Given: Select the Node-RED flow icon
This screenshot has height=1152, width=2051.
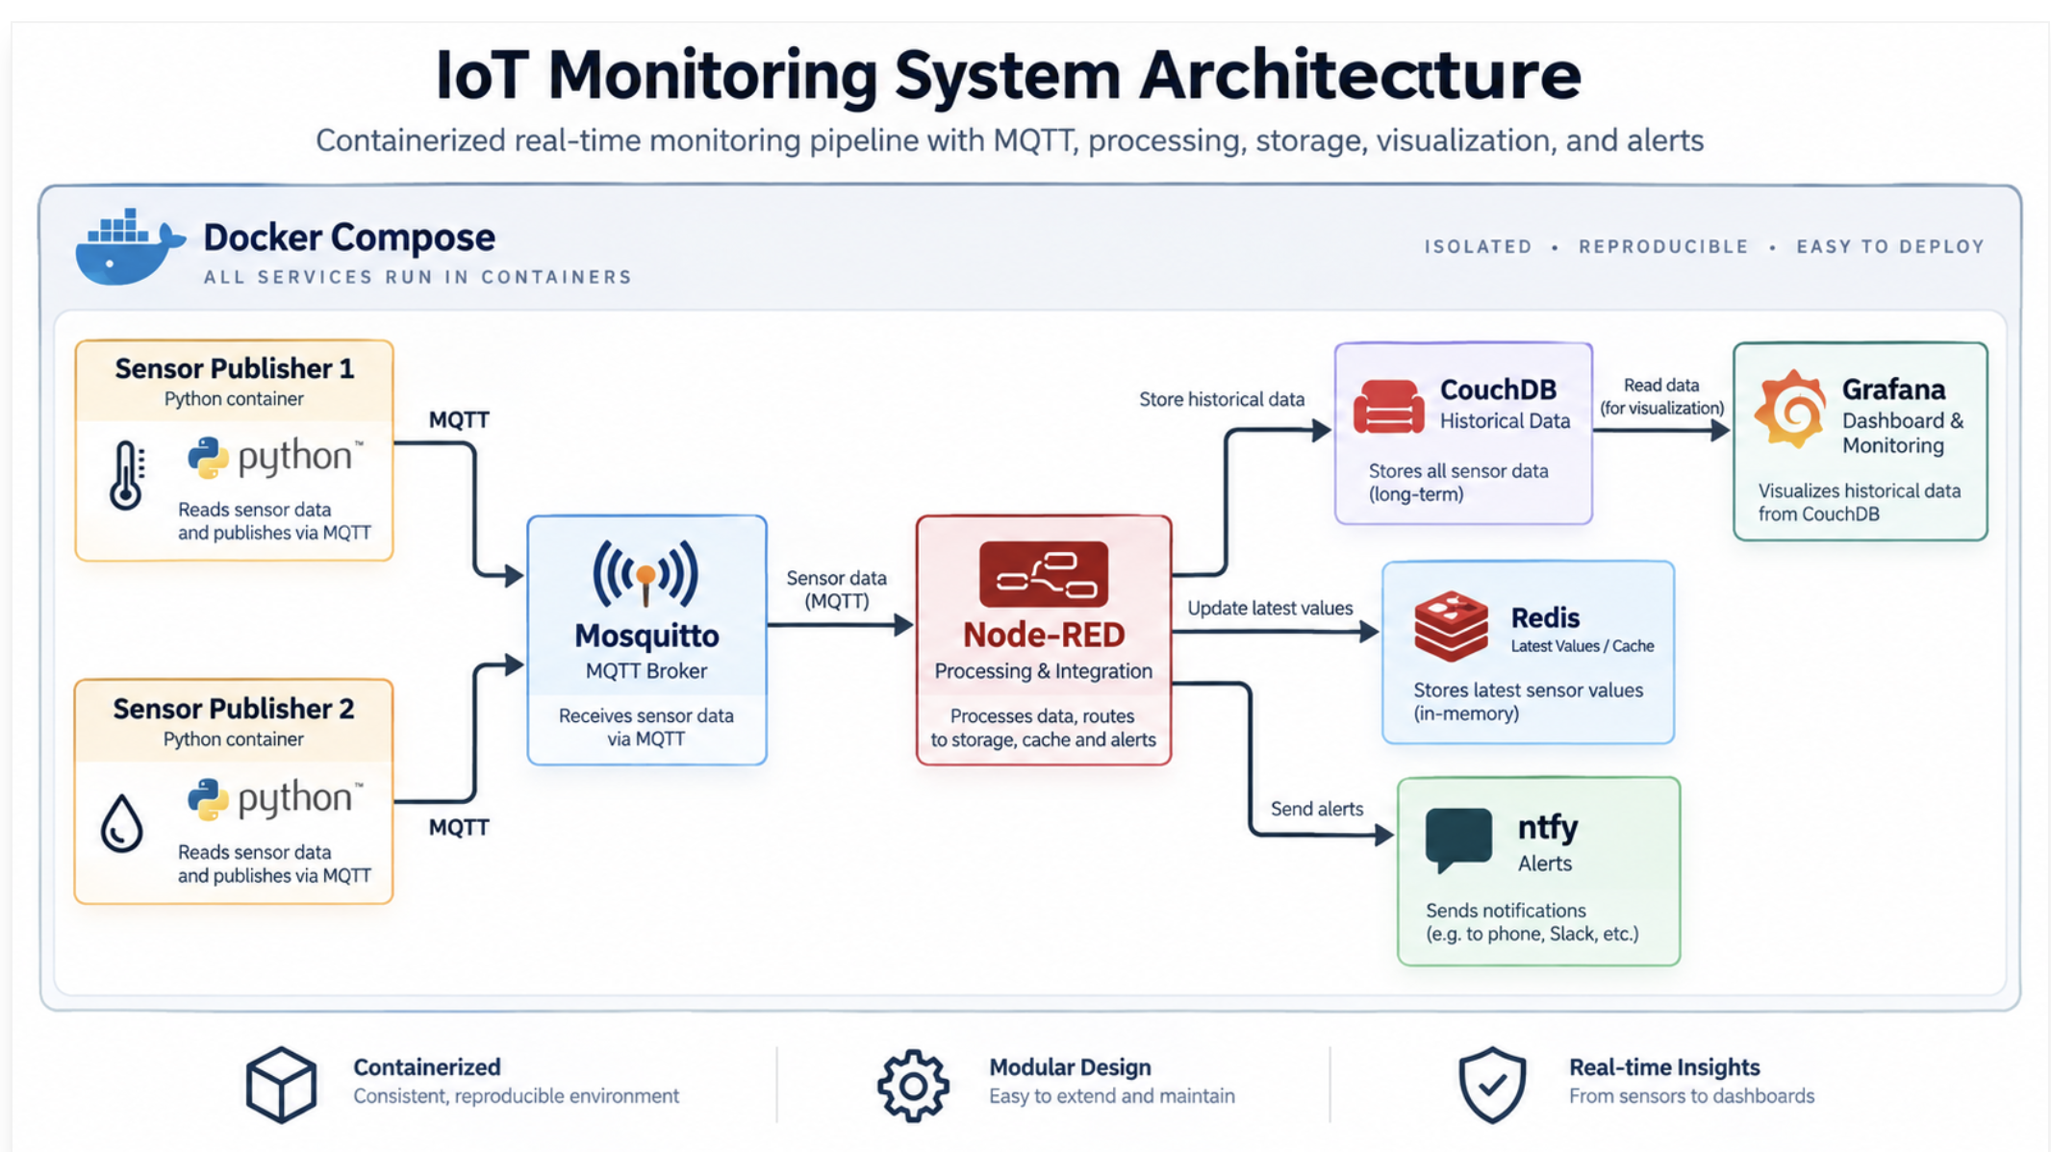Looking at the screenshot, I should click(1044, 574).
